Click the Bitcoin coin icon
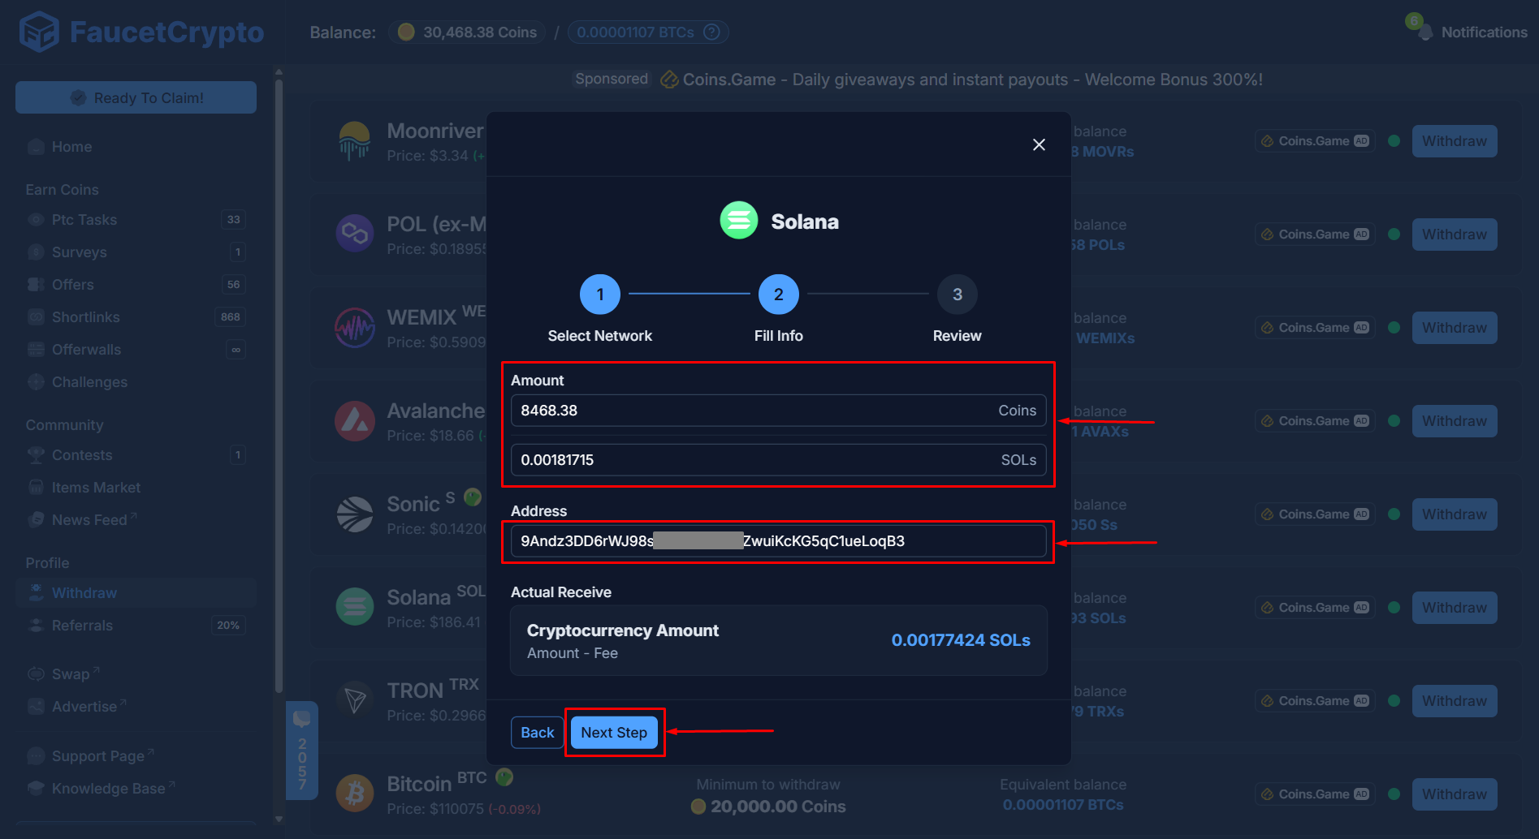This screenshot has width=1539, height=839. [x=355, y=793]
